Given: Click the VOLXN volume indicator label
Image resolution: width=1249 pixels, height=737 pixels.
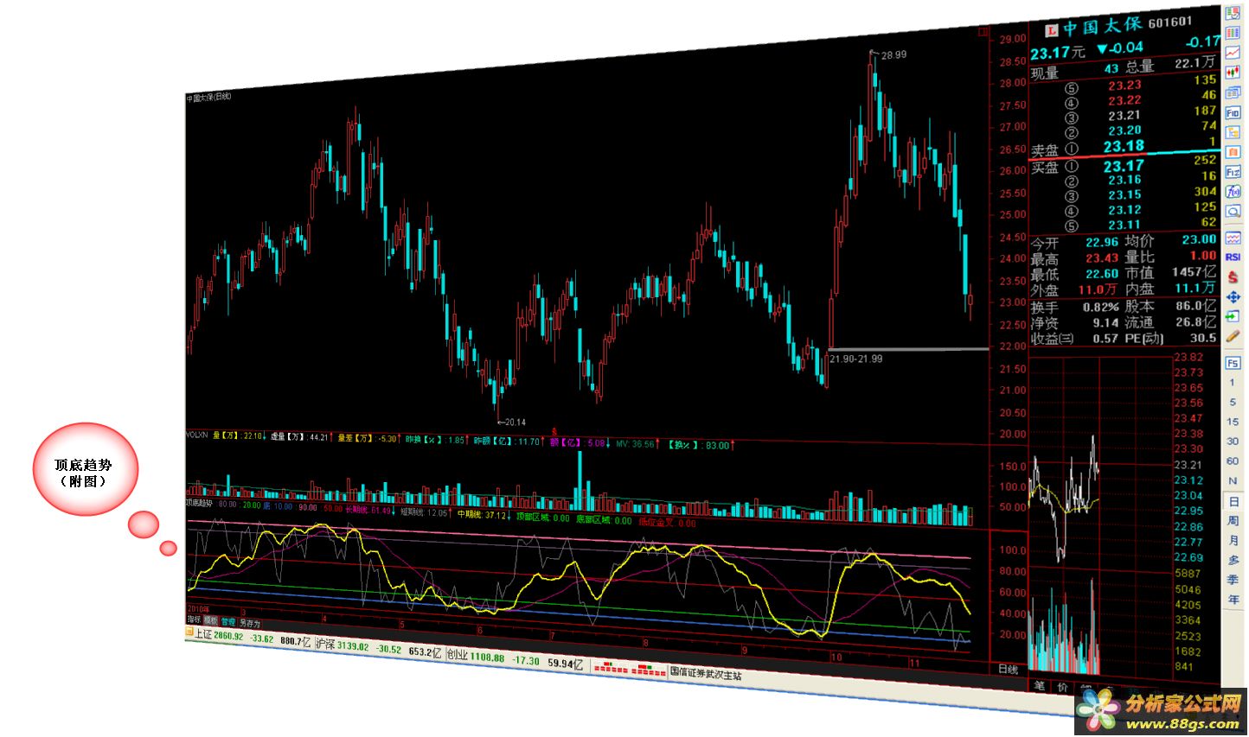Looking at the screenshot, I should pos(198,435).
